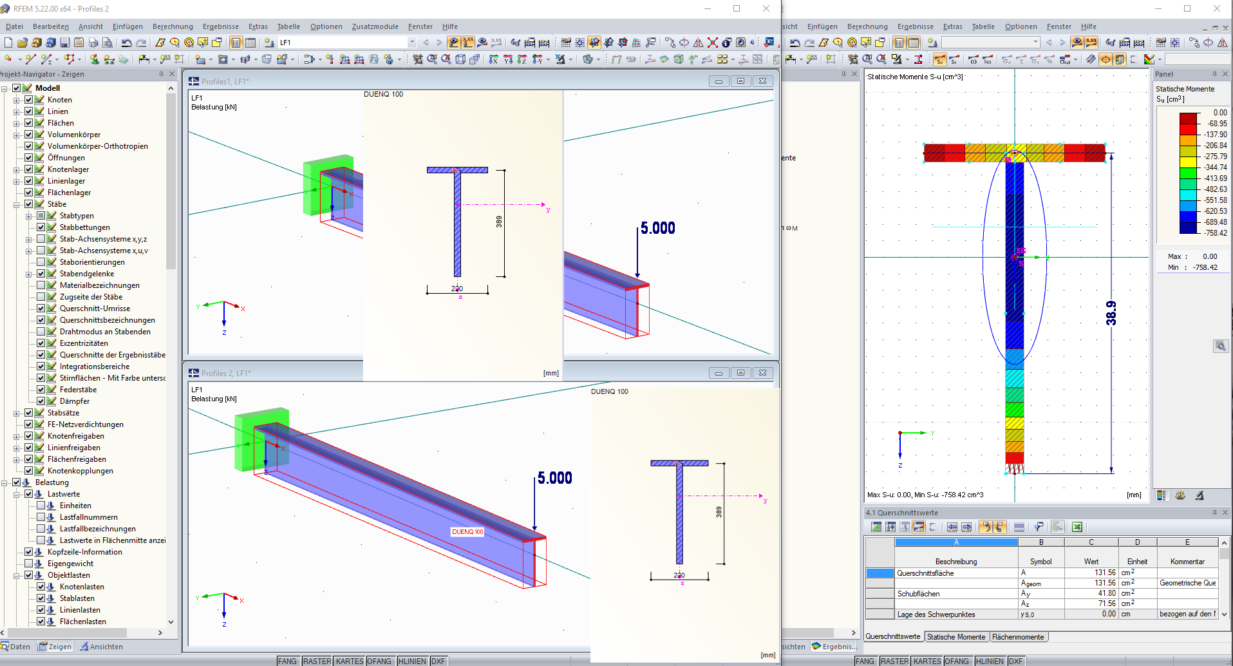Click the magnifier icon beside the results panel
This screenshot has height=666, width=1233.
[x=1221, y=346]
